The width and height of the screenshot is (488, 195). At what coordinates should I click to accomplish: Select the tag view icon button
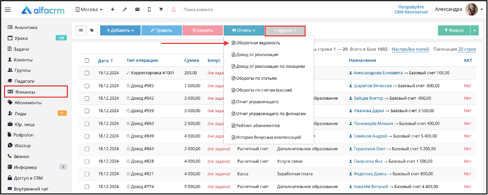tap(92, 30)
